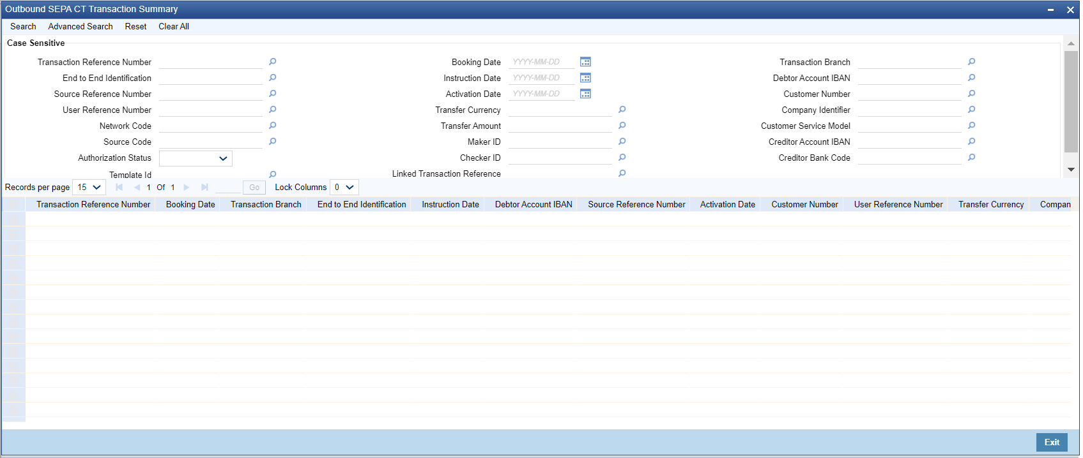Minimize the Transaction Summary window
The width and height of the screenshot is (1083, 458).
1050,10
